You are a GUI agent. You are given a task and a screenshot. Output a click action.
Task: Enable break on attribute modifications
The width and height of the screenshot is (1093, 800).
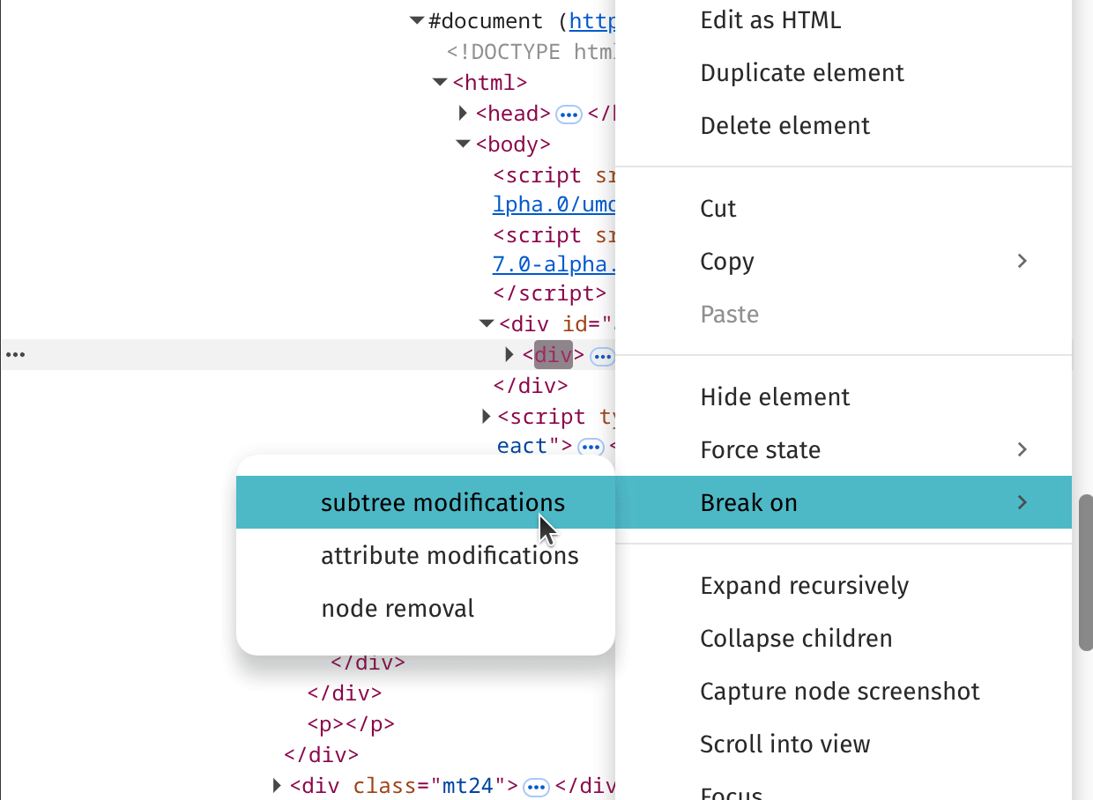coord(450,555)
